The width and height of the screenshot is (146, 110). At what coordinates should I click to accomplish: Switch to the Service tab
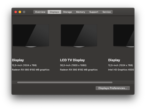(106, 12)
